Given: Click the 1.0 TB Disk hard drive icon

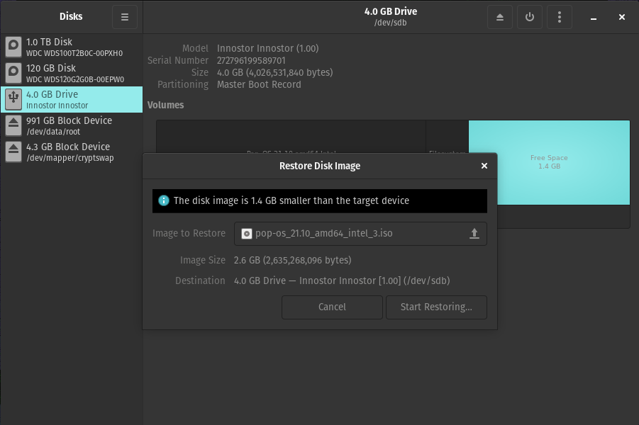Looking at the screenshot, I should pos(13,47).
